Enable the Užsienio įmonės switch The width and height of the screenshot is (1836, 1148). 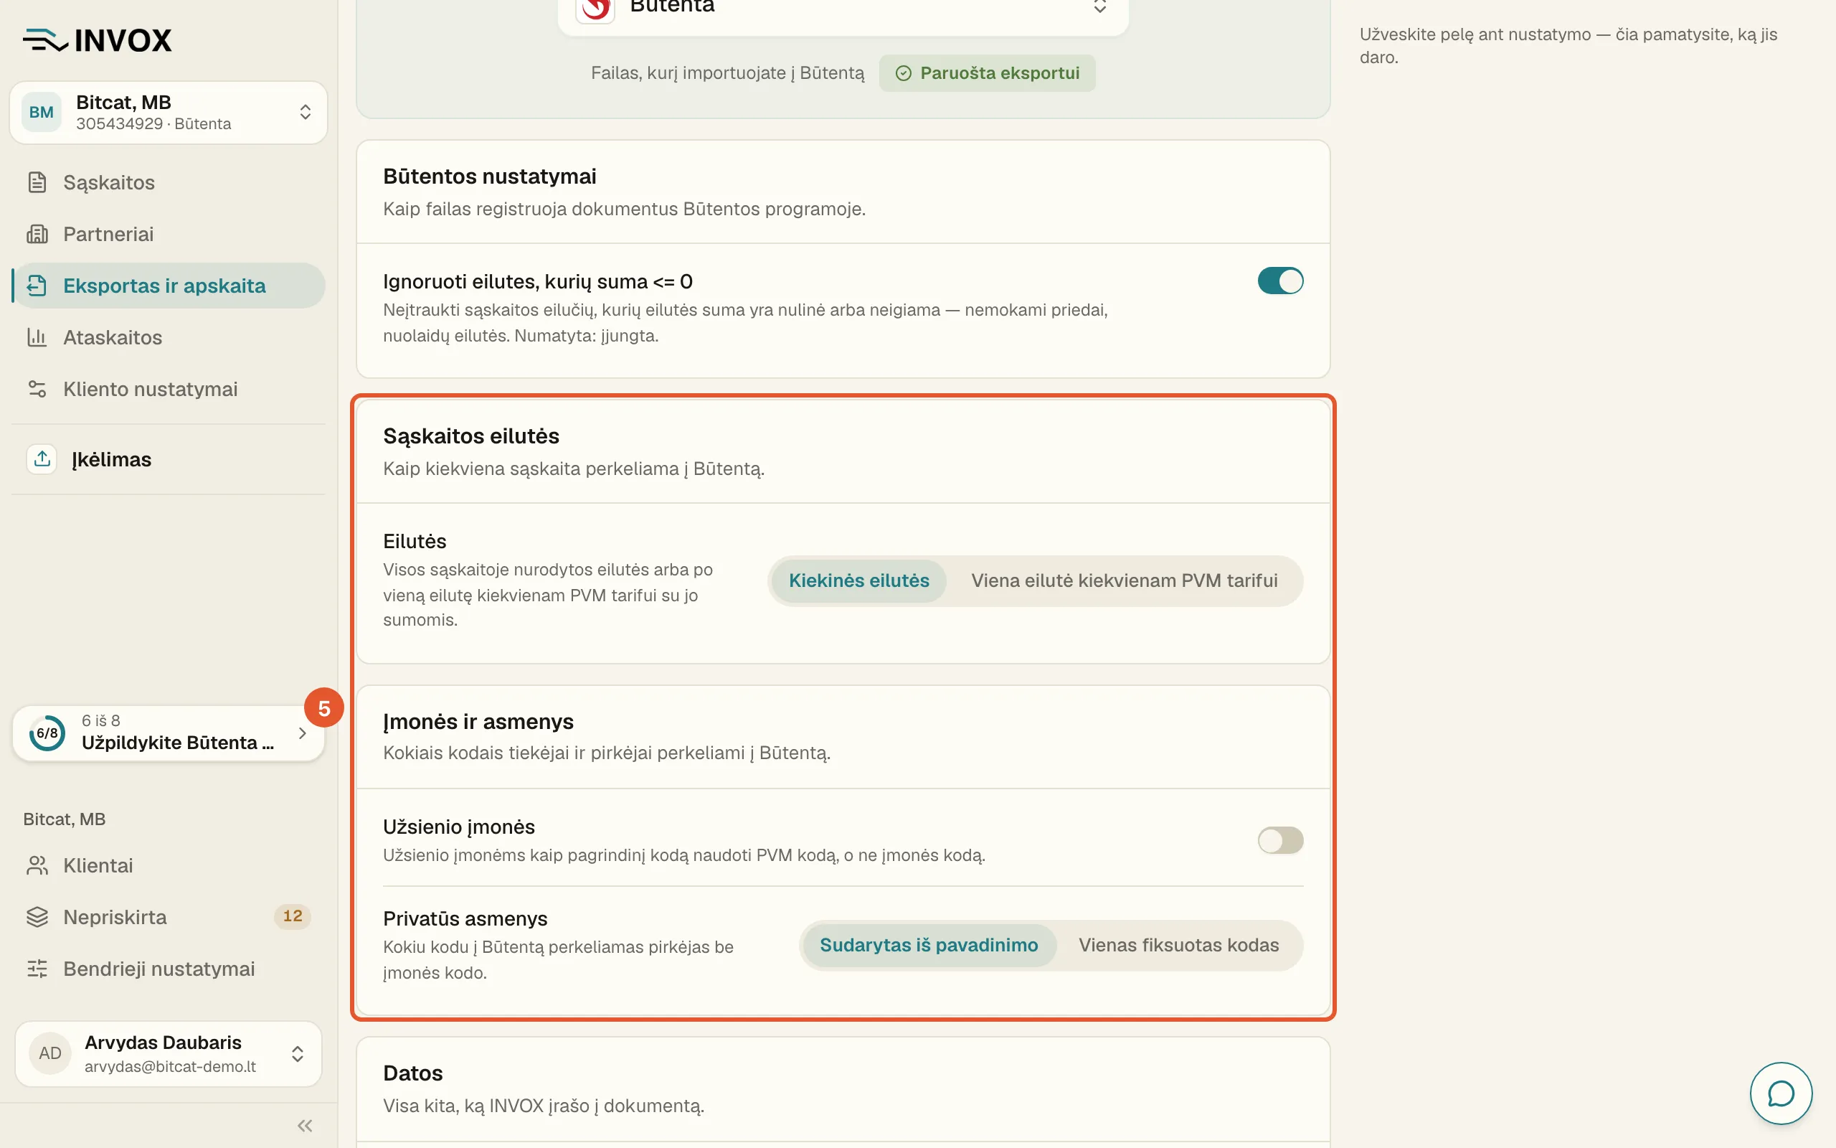(1280, 840)
